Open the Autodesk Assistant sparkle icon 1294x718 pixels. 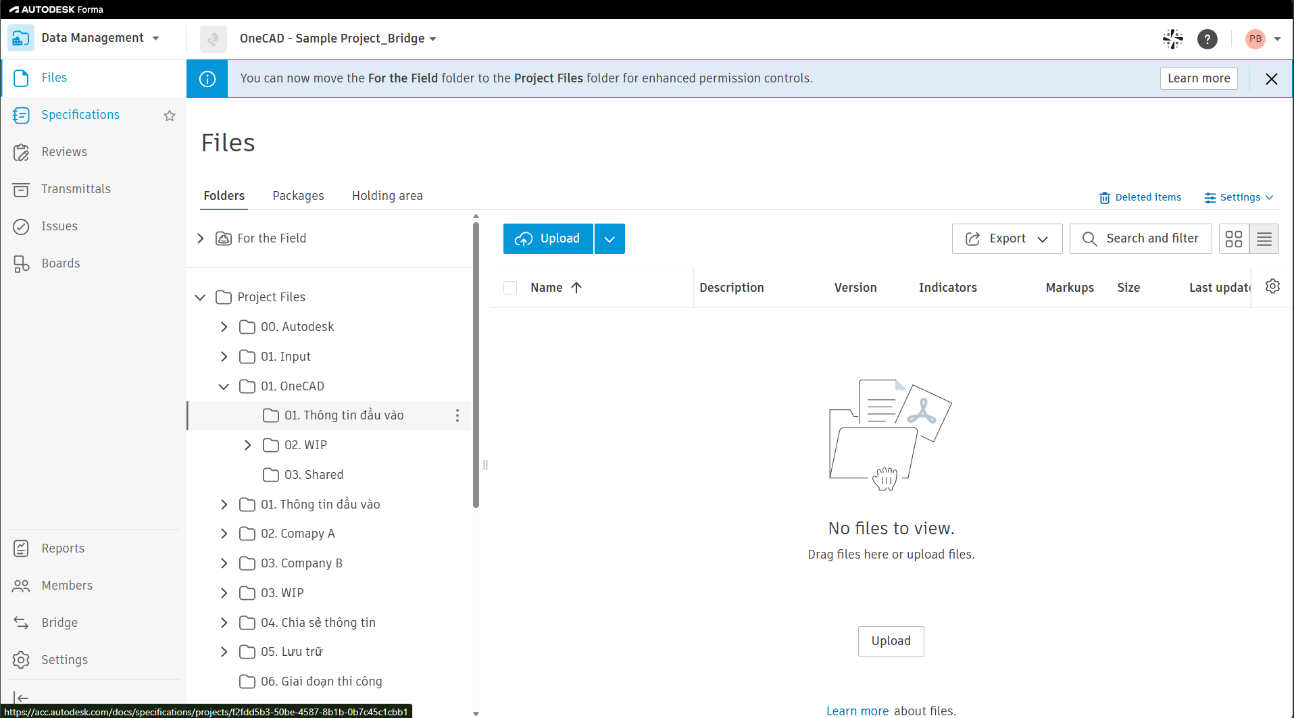click(x=1172, y=39)
